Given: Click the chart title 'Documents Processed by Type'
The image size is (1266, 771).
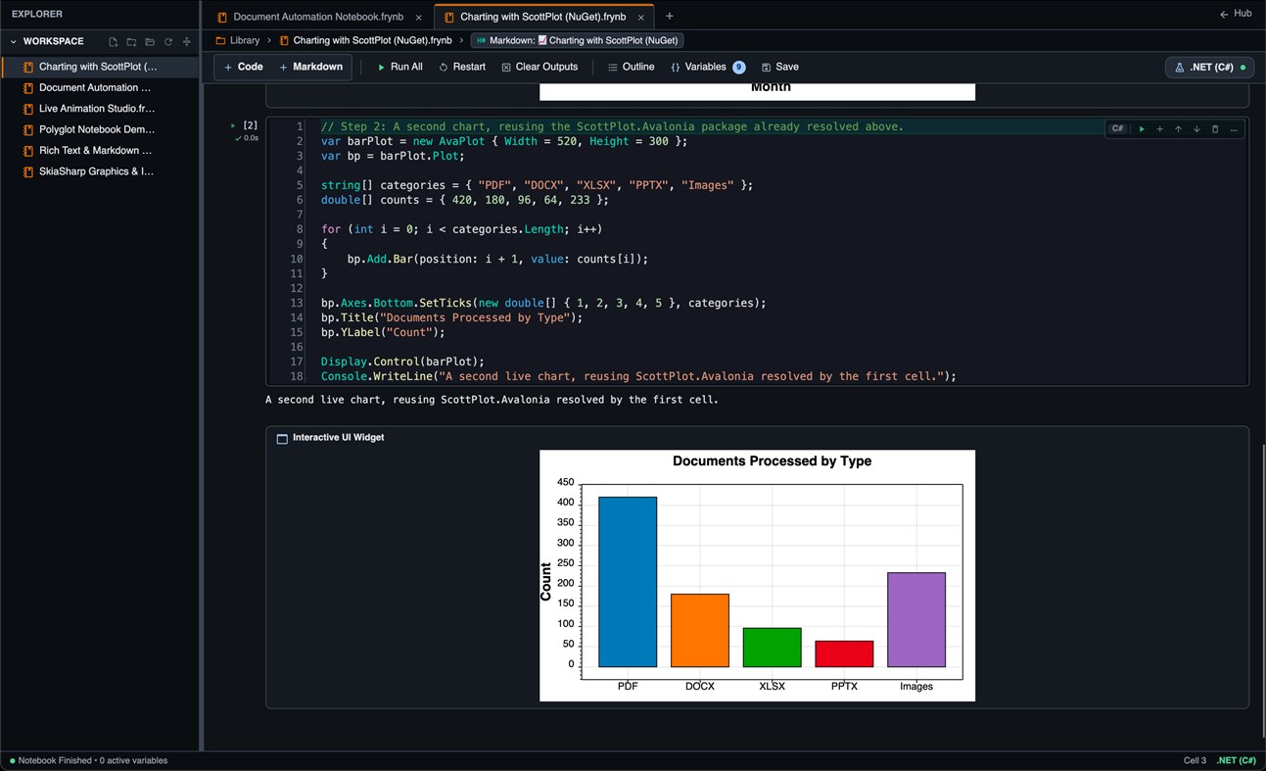Looking at the screenshot, I should (772, 461).
